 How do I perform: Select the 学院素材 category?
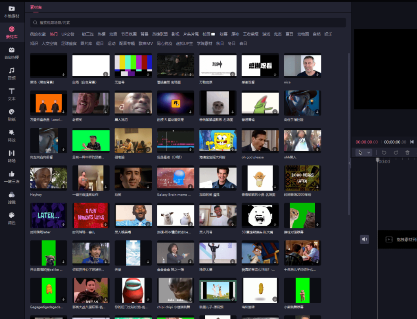click(204, 43)
